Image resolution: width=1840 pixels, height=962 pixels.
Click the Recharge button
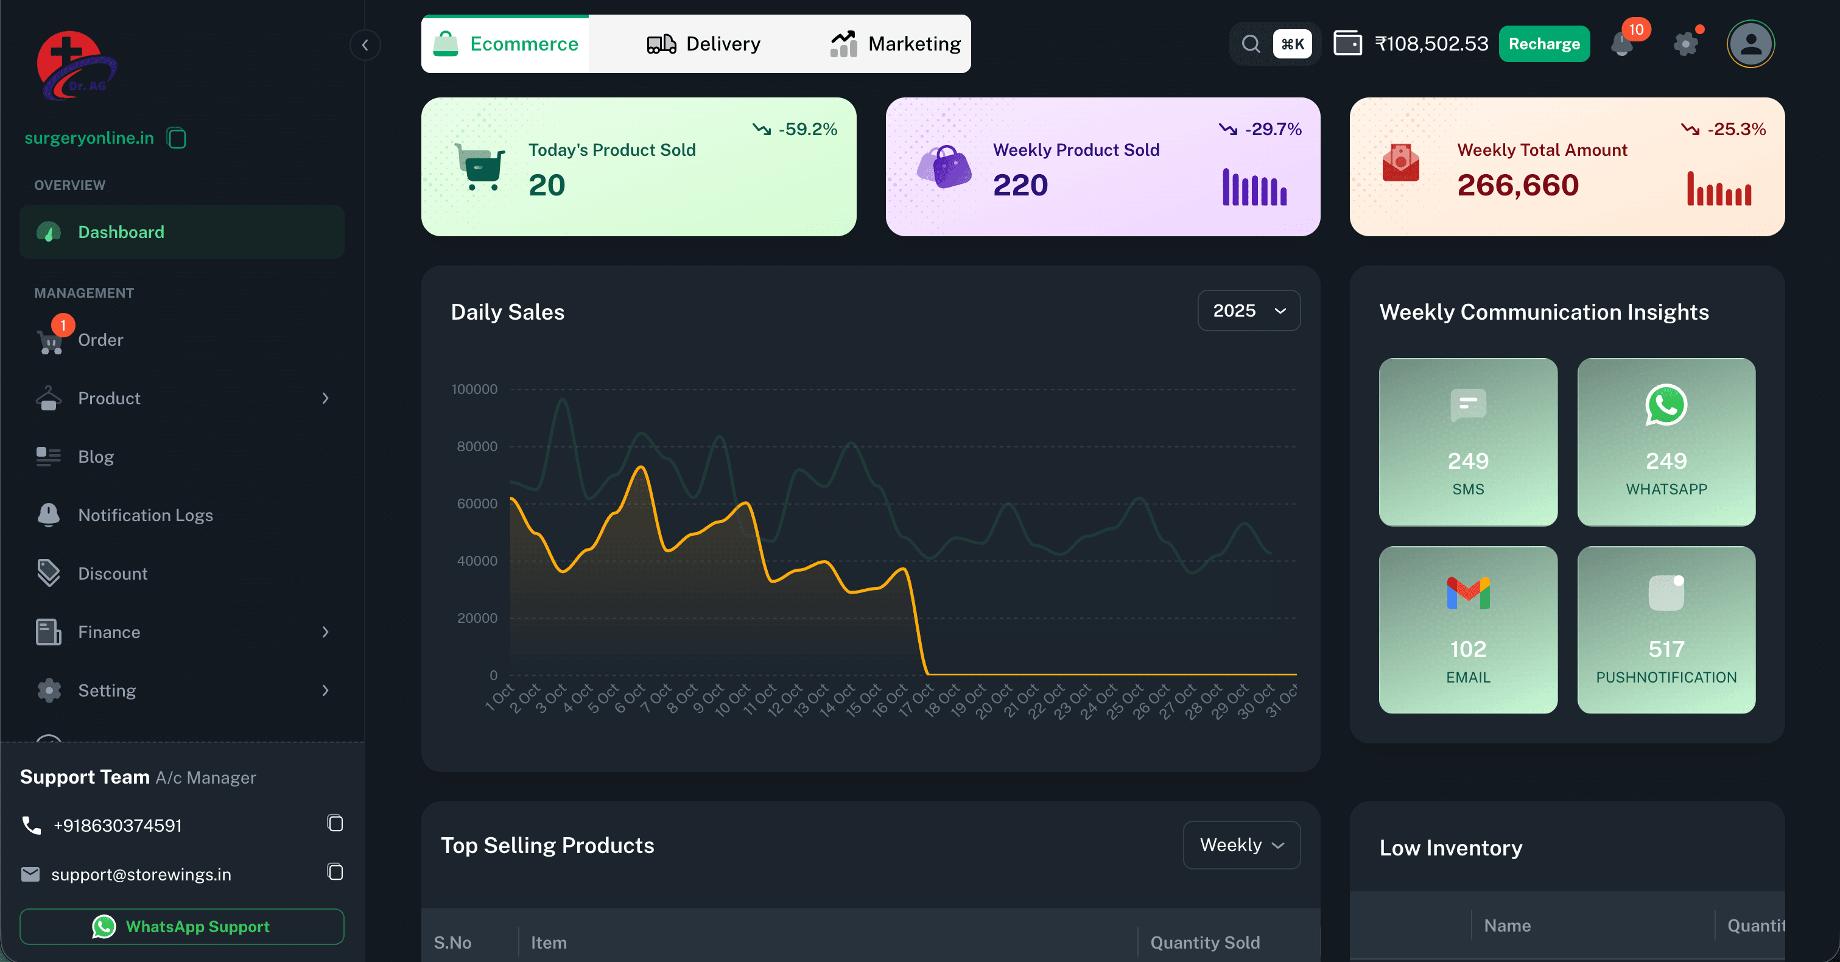click(x=1543, y=44)
